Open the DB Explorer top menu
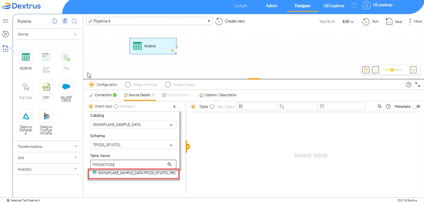This screenshot has width=424, height=203. (334, 6)
